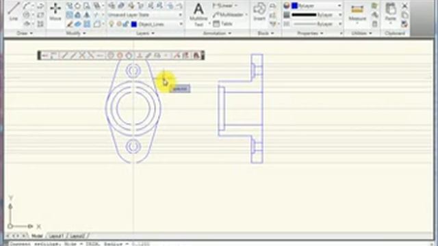Expand the Annotation panel title
Image resolution: width=438 pixels, height=246 pixels.
(x=217, y=33)
